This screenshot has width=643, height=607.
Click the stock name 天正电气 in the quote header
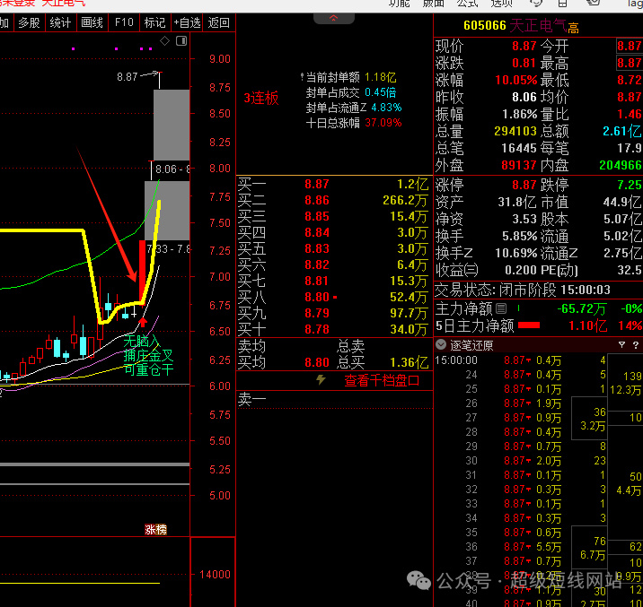538,25
